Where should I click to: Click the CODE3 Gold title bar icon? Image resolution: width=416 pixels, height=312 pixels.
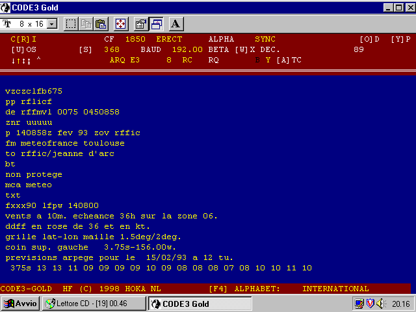(6, 6)
